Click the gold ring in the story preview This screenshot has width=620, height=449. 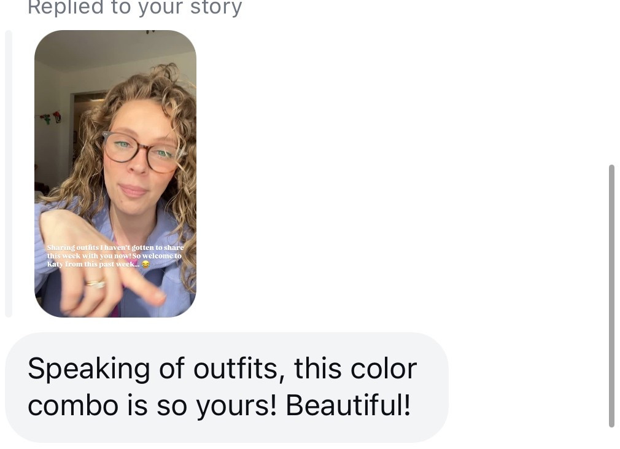95,283
